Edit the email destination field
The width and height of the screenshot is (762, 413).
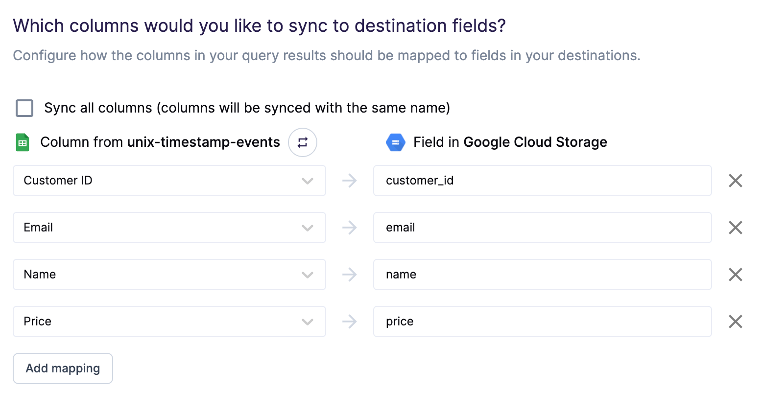click(543, 228)
